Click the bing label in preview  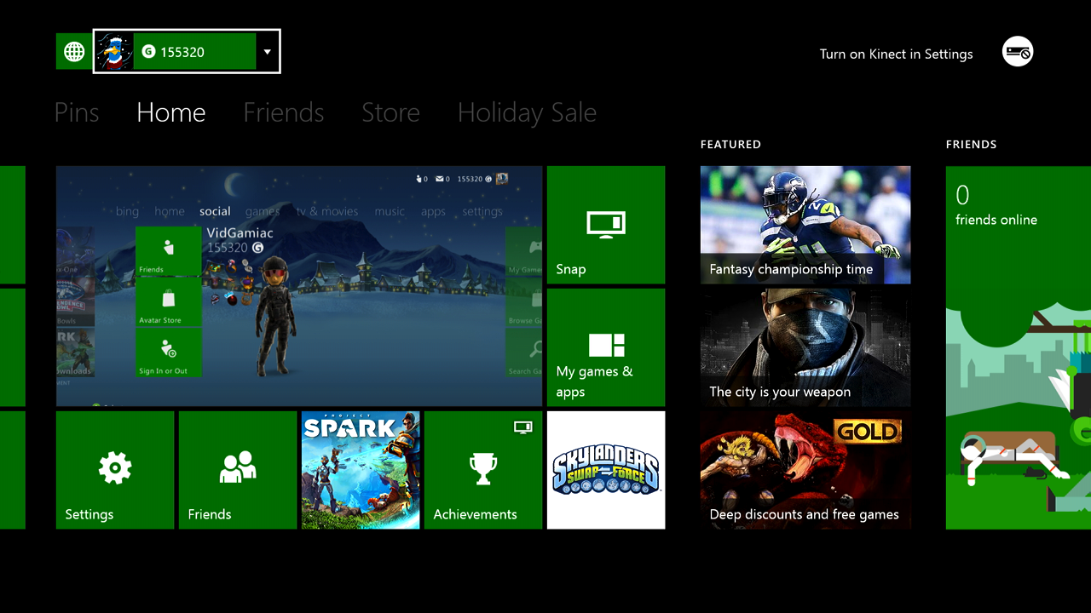point(127,212)
